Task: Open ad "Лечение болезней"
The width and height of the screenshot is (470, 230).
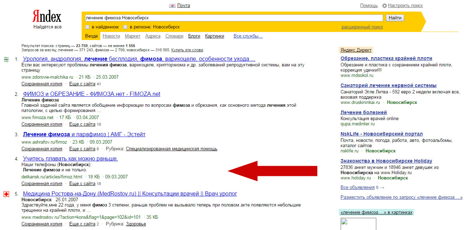Action: 364,113
